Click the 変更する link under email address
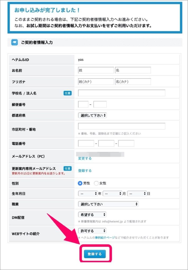The image size is (188, 270). tap(85, 158)
